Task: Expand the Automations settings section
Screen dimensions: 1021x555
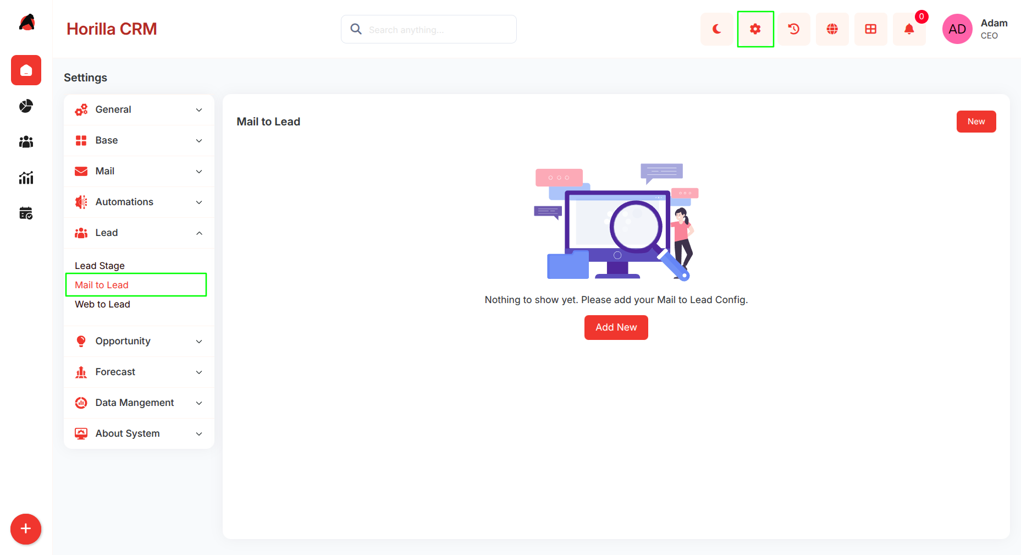Action: coord(139,202)
